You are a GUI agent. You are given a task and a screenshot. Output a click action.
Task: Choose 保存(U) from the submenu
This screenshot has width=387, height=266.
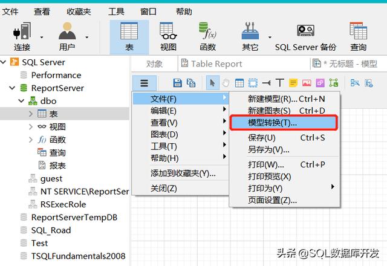tap(285, 138)
